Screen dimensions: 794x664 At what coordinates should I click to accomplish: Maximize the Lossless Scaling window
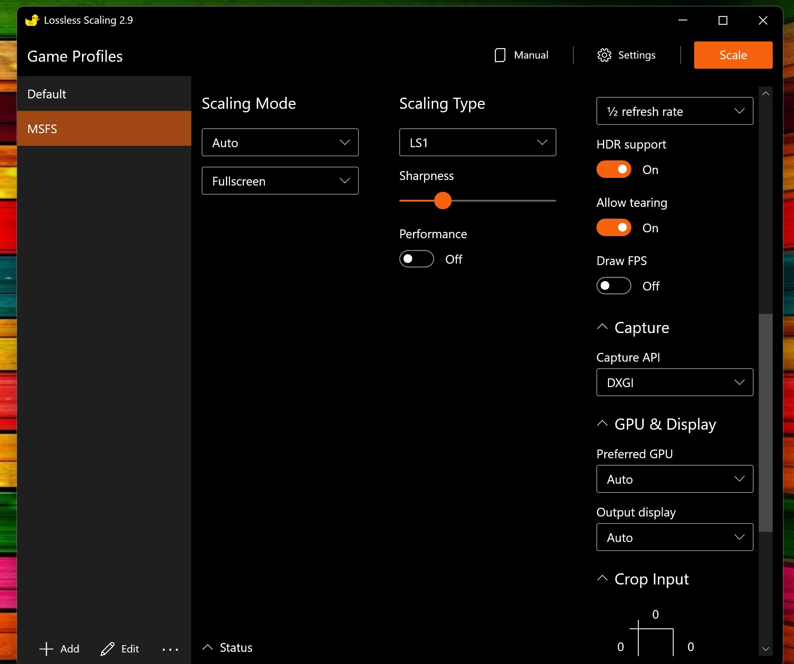[x=723, y=20]
